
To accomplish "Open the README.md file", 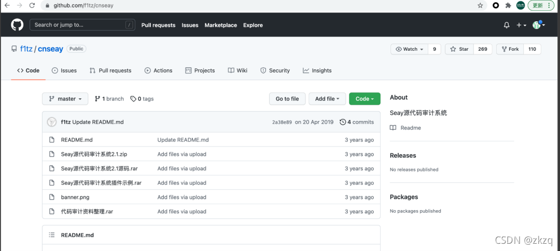I will [x=77, y=140].
